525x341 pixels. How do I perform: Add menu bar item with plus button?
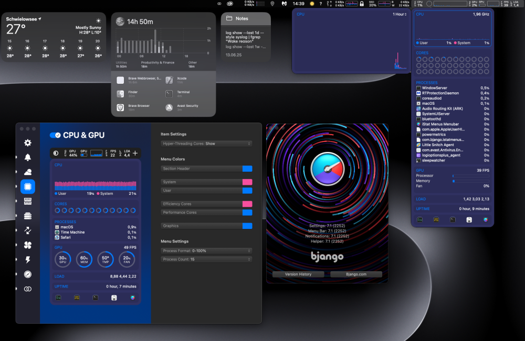135,153
